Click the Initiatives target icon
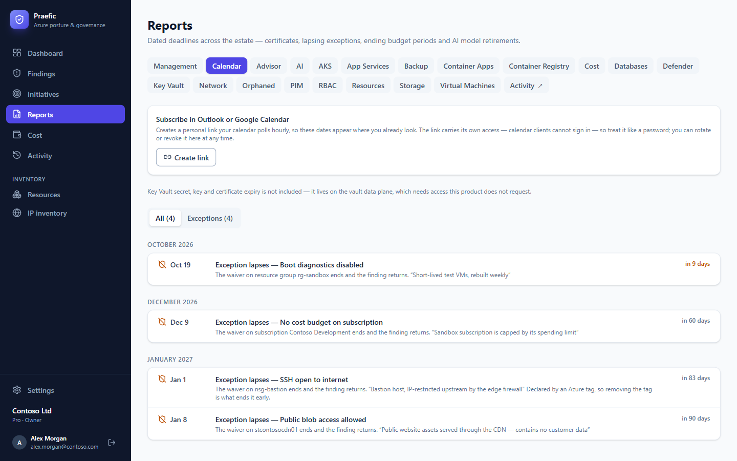This screenshot has width=737, height=461. [17, 94]
